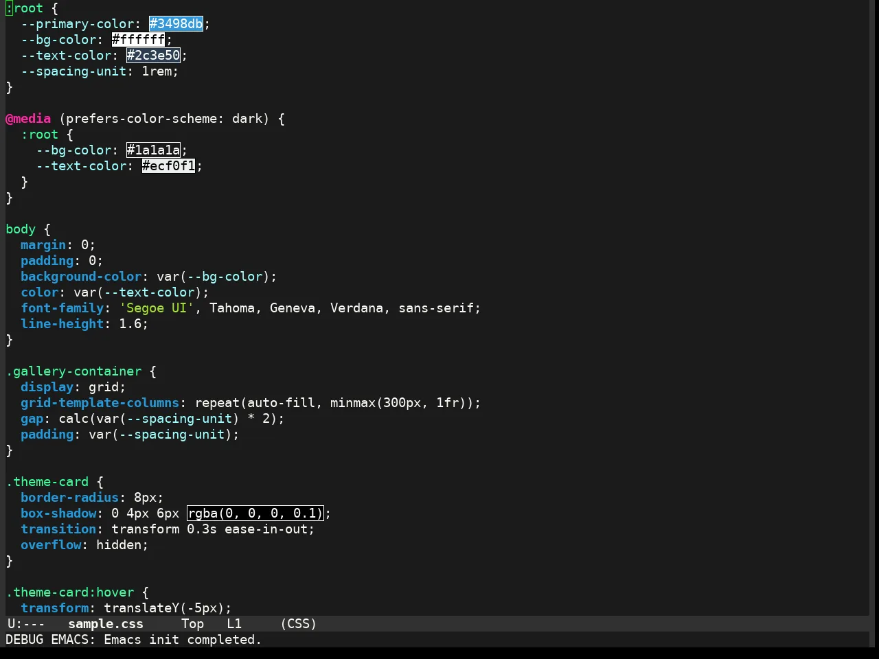Viewport: 879px width, 659px height.
Task: Click 'hidden' value of overflow
Action: pos(119,545)
